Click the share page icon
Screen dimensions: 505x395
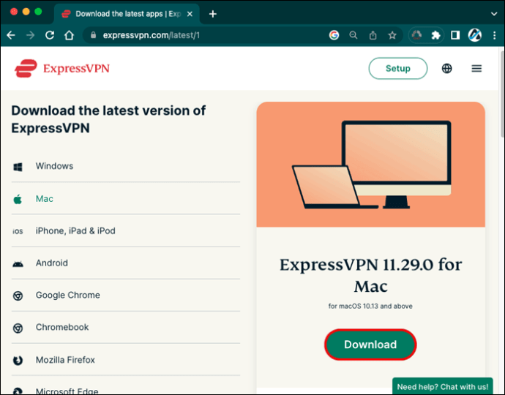[373, 35]
